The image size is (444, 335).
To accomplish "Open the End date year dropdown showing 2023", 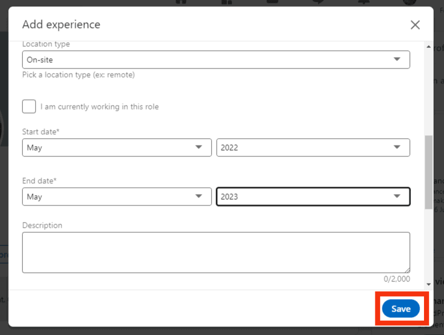I will coord(313,196).
